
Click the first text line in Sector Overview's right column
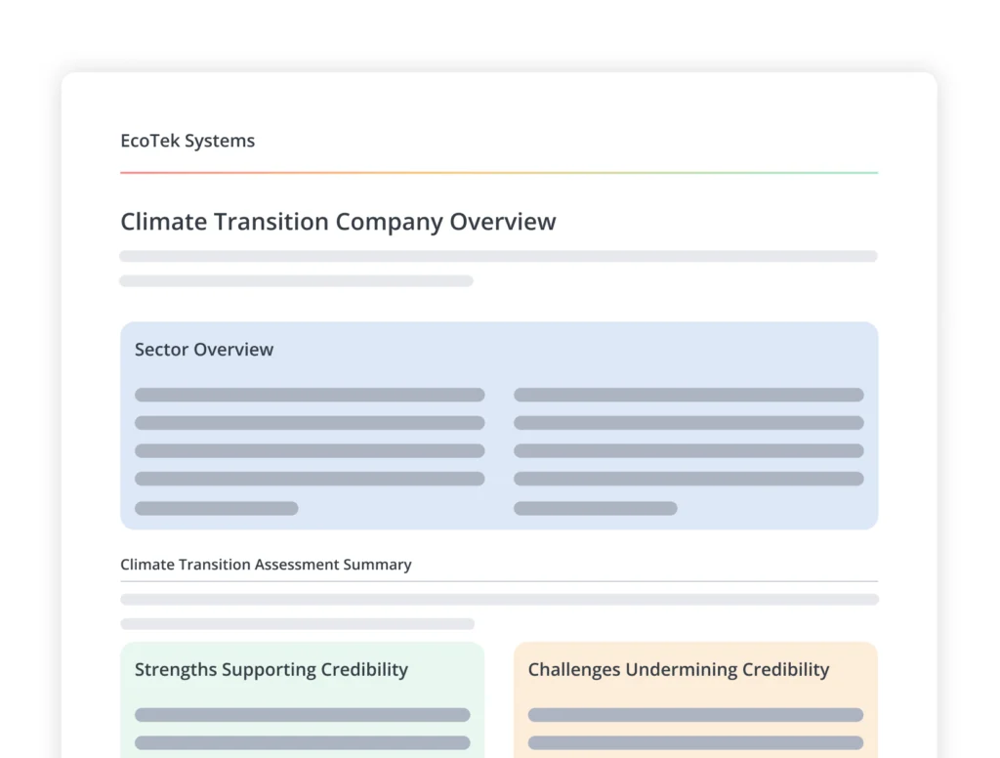tap(688, 395)
